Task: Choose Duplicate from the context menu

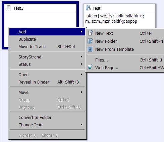Action: coord(47,39)
